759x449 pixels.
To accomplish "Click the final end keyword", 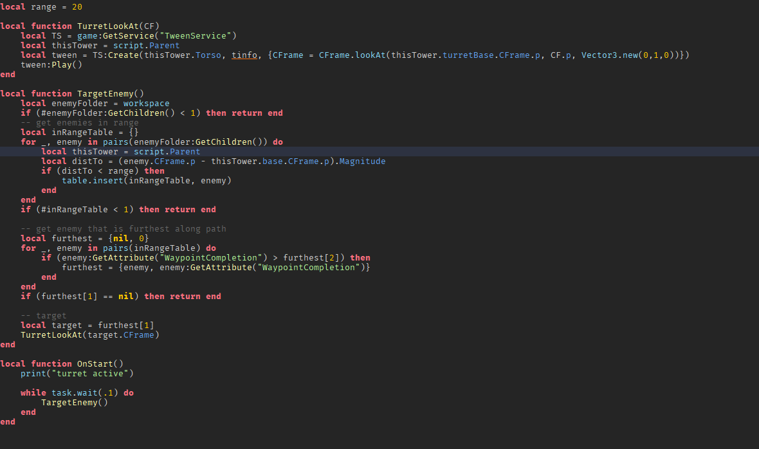I will click(8, 421).
